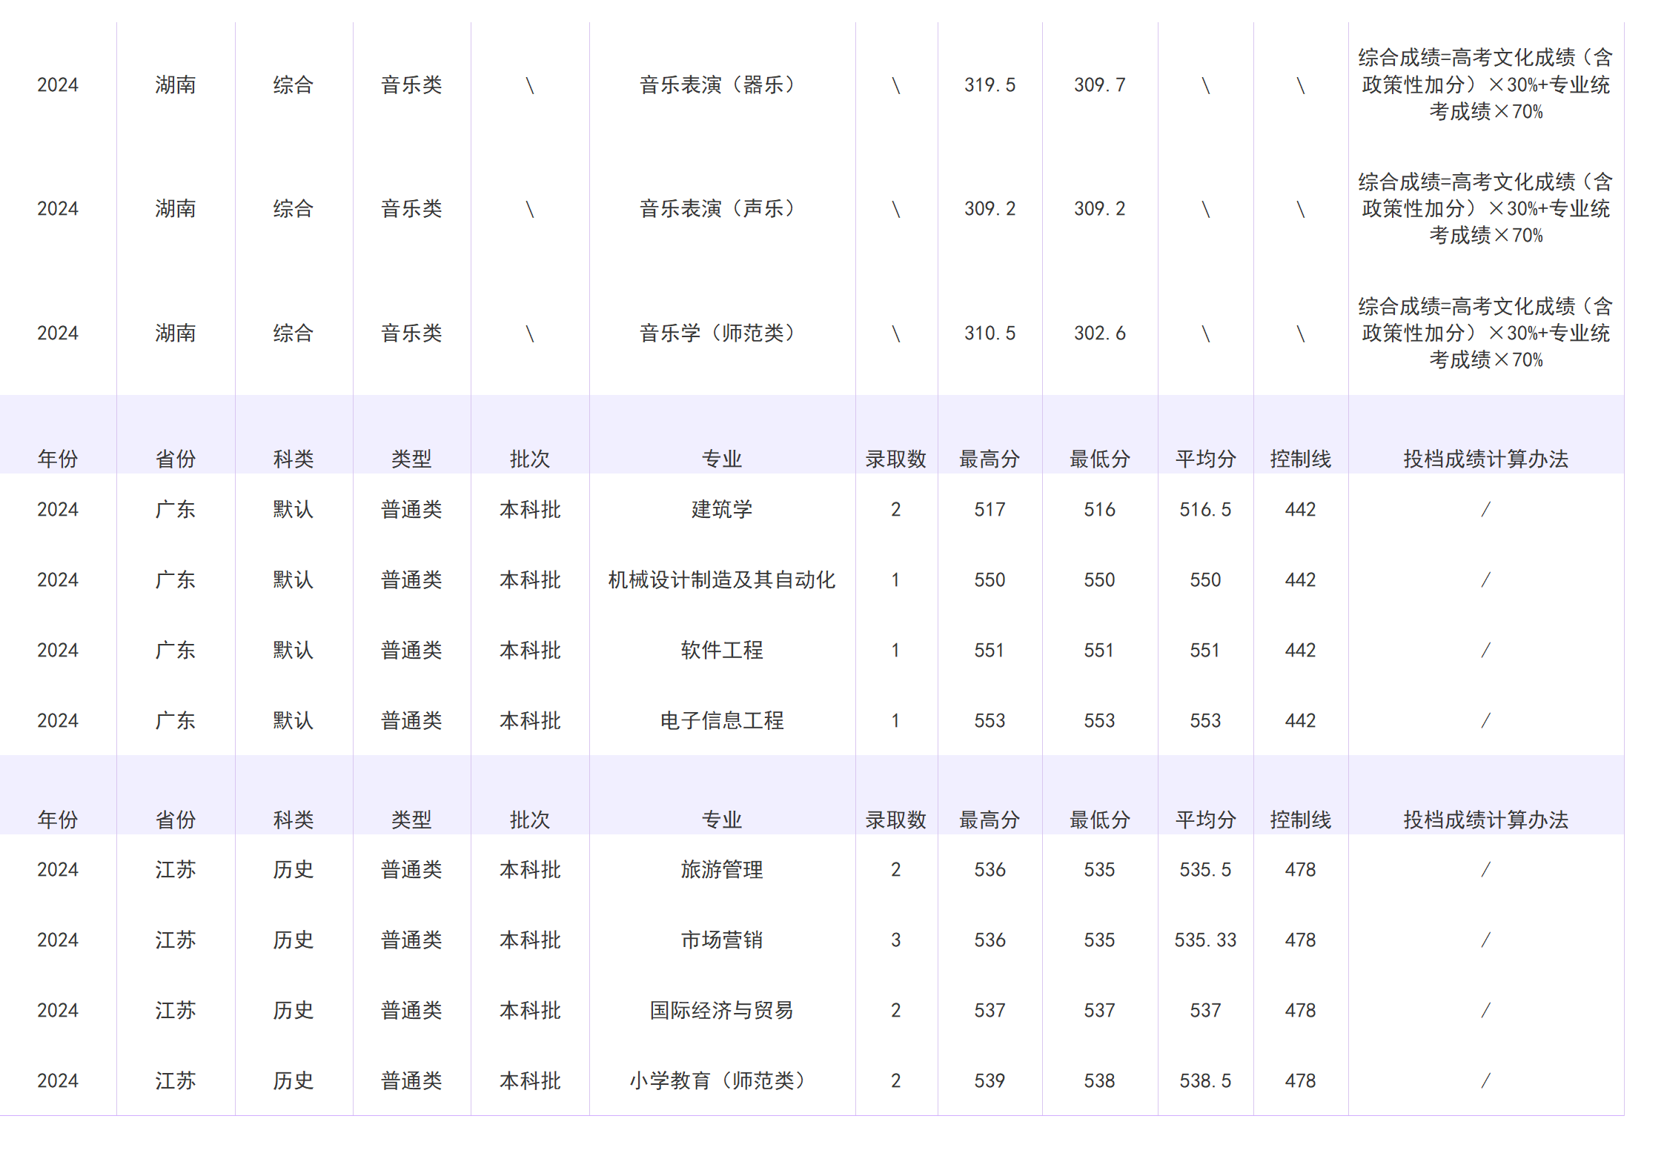Click the 最高分 column header
The image size is (1664, 1176).
[x=991, y=458]
